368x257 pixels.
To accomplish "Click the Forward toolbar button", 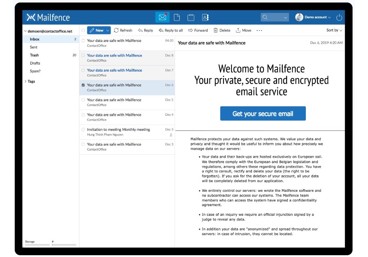I will (x=198, y=30).
